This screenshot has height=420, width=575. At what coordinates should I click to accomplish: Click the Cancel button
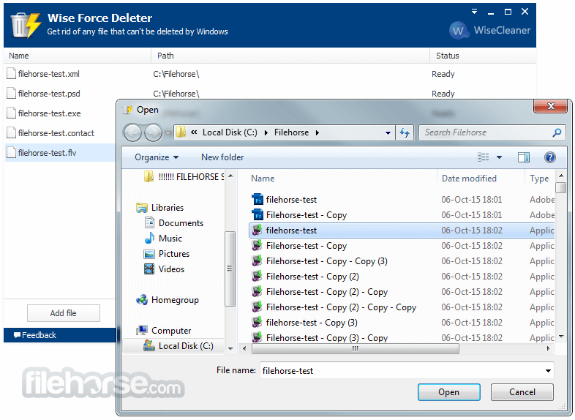[x=522, y=392]
